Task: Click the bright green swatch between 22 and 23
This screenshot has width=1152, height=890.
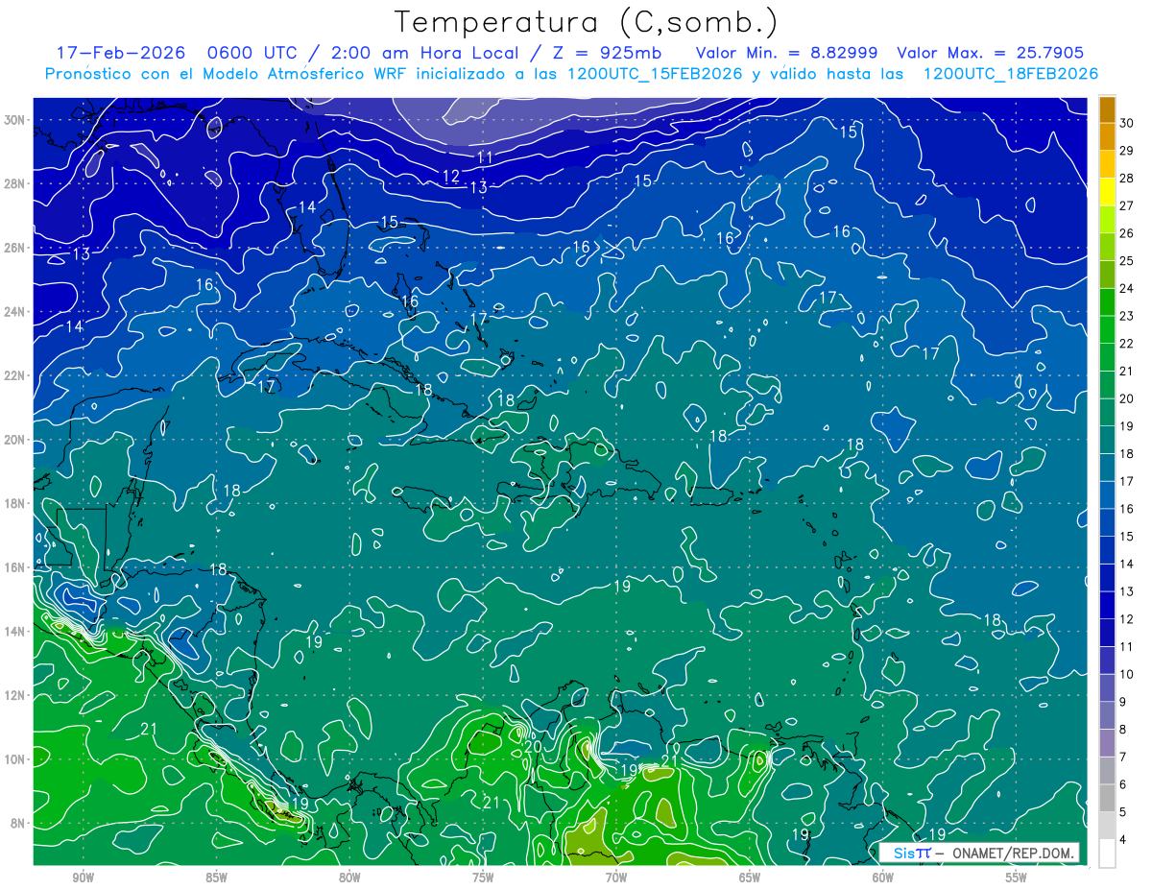Action: pyautogui.click(x=1107, y=330)
